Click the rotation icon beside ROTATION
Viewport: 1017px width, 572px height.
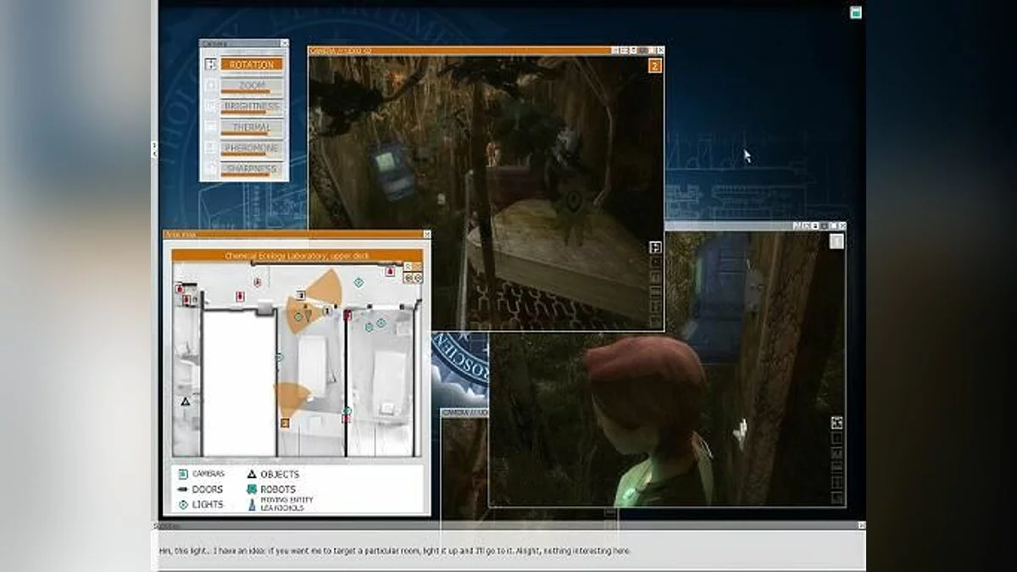(211, 64)
